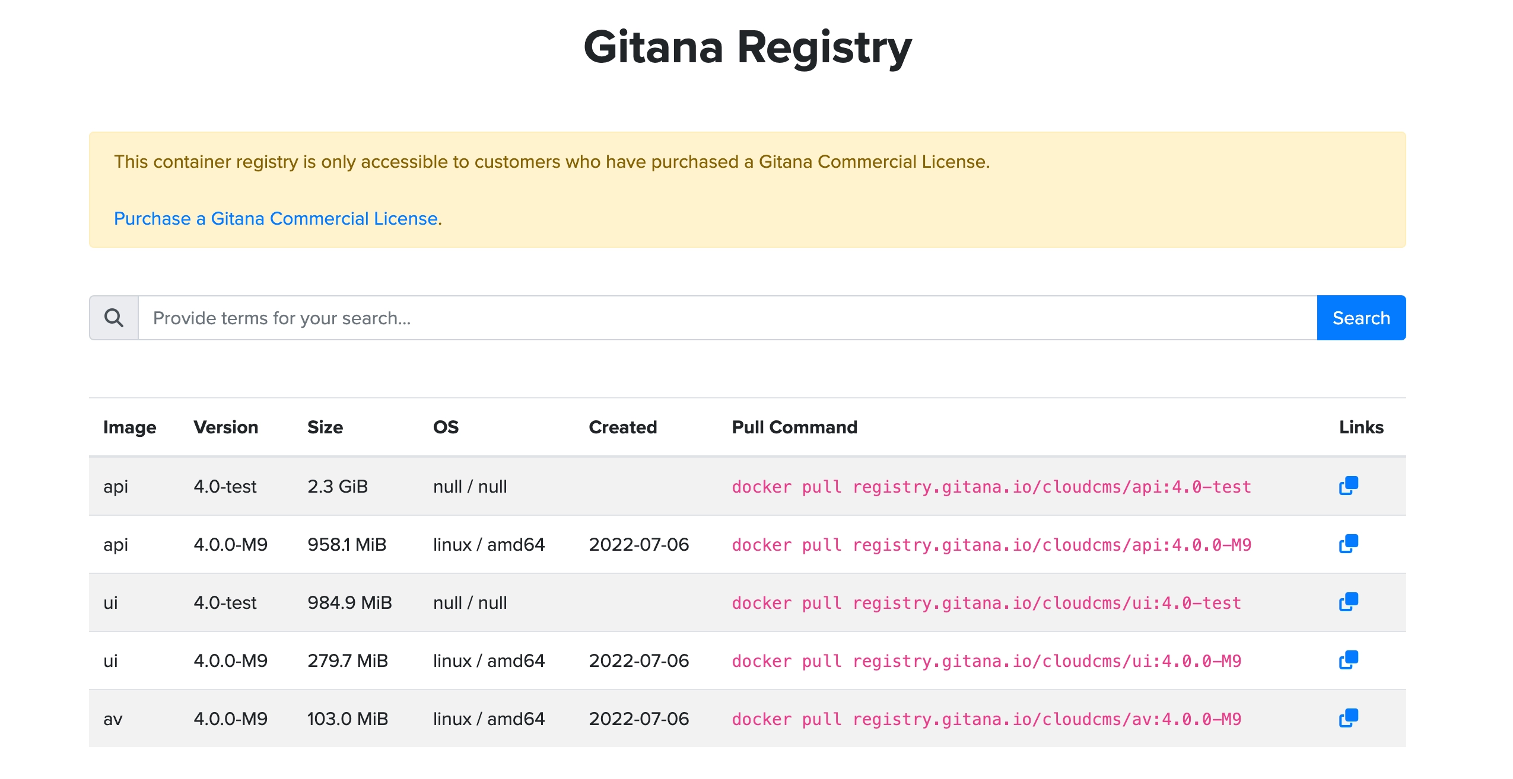
Task: Click copy icon for api 4.0-test row
Action: tap(1348, 486)
